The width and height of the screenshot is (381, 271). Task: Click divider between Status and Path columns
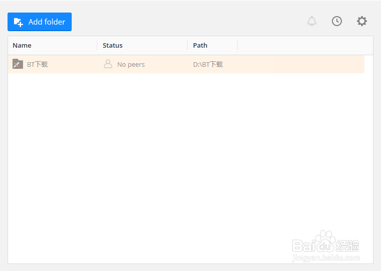[x=187, y=46]
